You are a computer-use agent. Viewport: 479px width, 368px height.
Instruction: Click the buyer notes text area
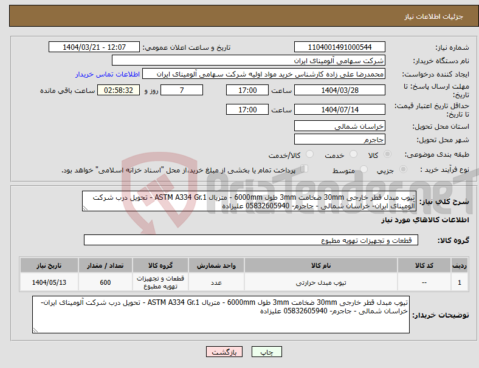(x=221, y=315)
